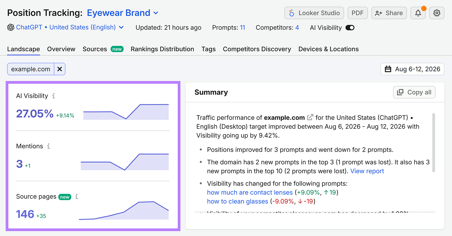
Task: Switch to the Overview tab
Action: coord(61,49)
